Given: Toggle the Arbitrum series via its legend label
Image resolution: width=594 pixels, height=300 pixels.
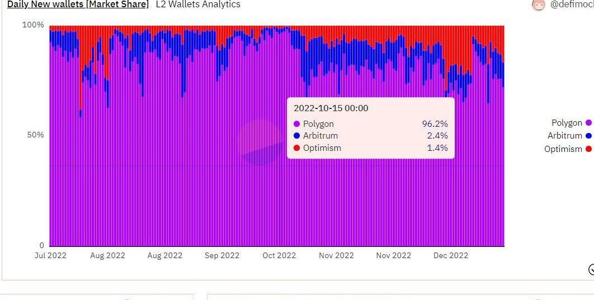Looking at the screenshot, I should coord(564,135).
